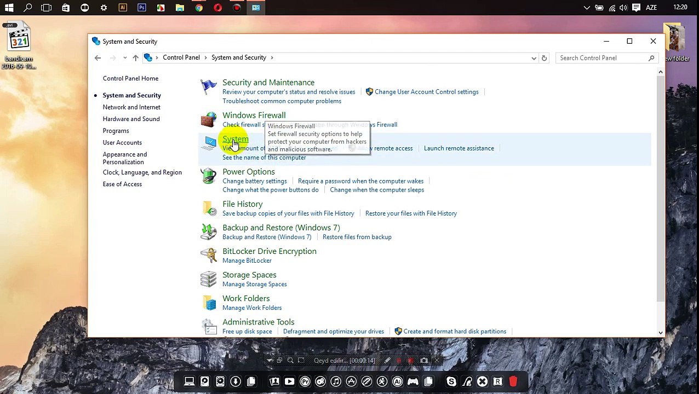Viewport: 699px width, 394px height.
Task: Select Hardware and Sound category
Action: (x=131, y=119)
